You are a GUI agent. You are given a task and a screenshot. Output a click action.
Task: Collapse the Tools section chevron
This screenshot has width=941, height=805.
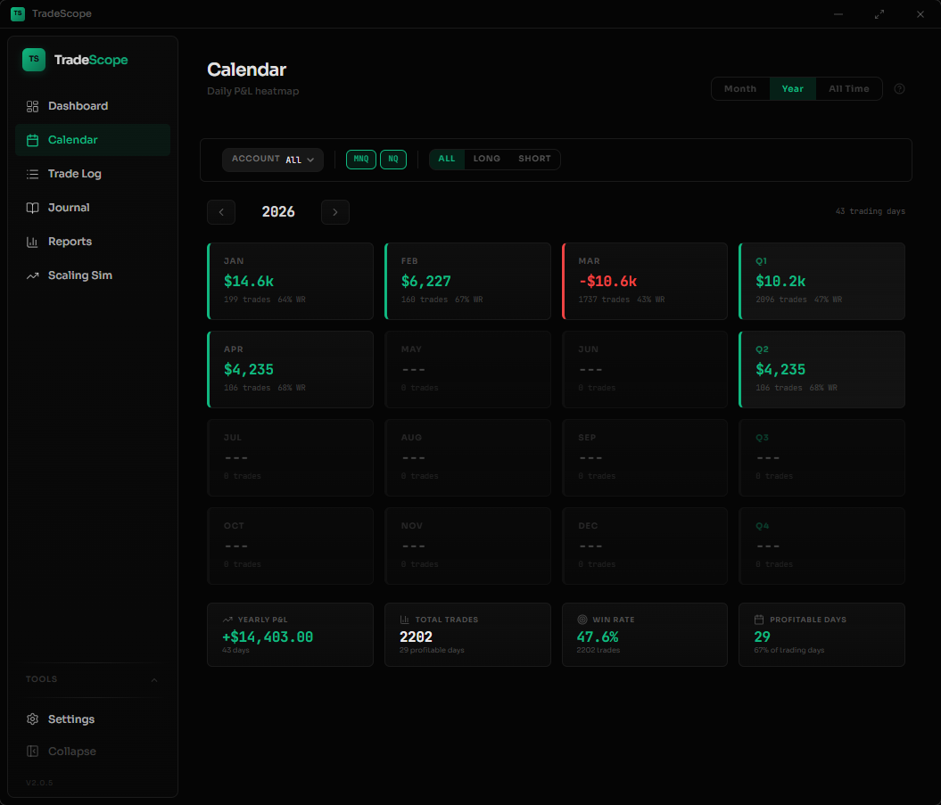(154, 680)
